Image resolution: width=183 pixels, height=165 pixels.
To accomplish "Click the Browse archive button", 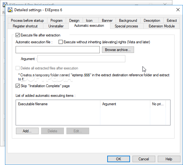I will [118, 50].
